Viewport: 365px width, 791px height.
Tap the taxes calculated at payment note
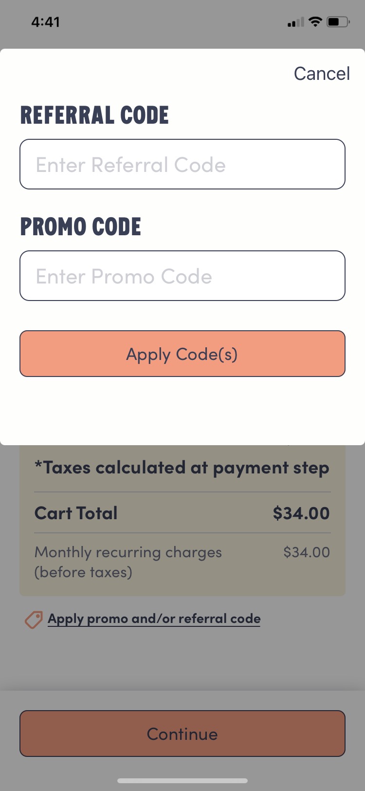[182, 468]
